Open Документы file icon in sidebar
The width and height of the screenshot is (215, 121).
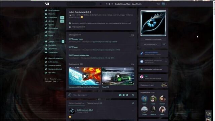pos(46,49)
